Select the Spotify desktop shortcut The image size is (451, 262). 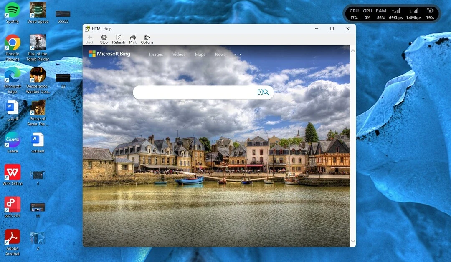(13, 13)
